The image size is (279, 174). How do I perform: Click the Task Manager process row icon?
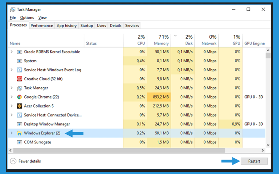click(x=20, y=88)
